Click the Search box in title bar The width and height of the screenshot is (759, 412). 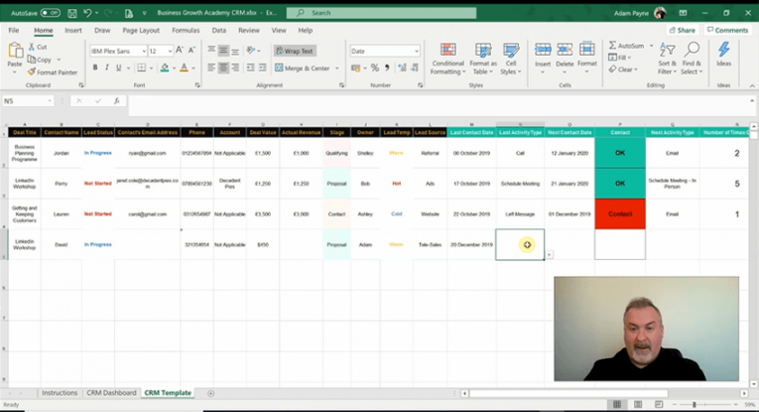click(x=381, y=13)
